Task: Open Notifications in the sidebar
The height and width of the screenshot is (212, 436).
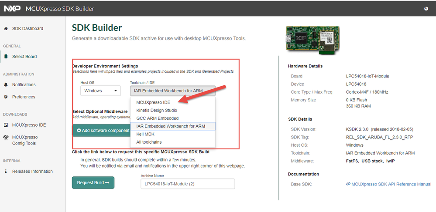Action: [x=24, y=84]
